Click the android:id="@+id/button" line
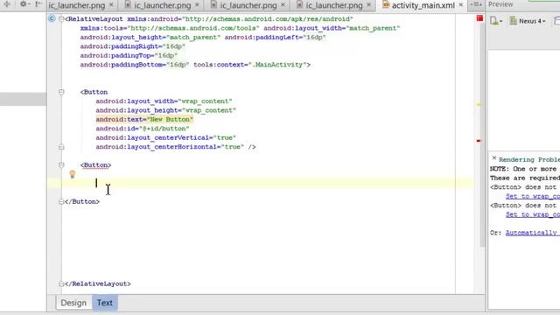Image resolution: width=560 pixels, height=315 pixels. pyautogui.click(x=143, y=129)
